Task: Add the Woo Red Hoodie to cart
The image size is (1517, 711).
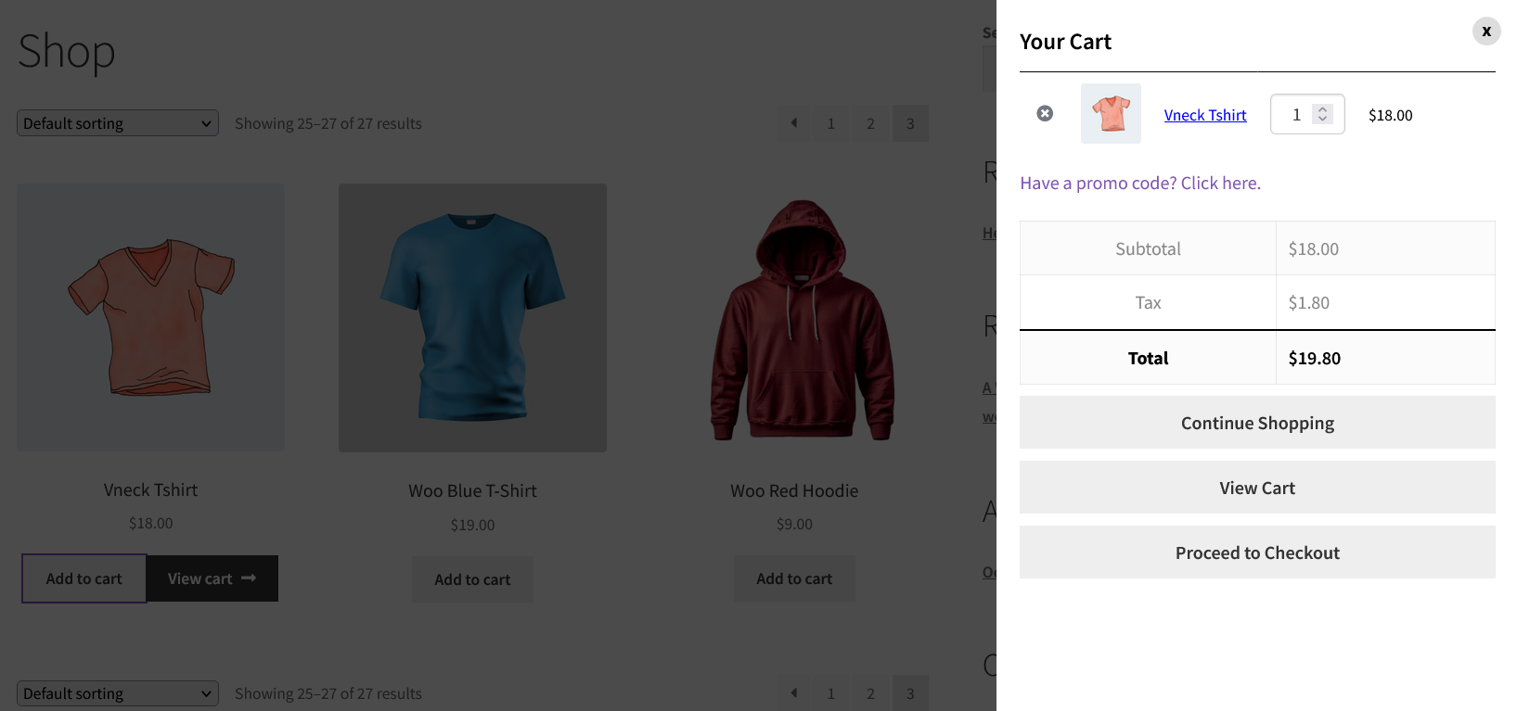Action: [x=793, y=578]
